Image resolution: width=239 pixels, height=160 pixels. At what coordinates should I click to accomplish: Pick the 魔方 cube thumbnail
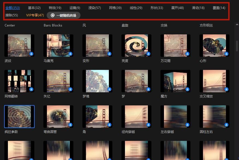pyautogui.click(x=175, y=81)
